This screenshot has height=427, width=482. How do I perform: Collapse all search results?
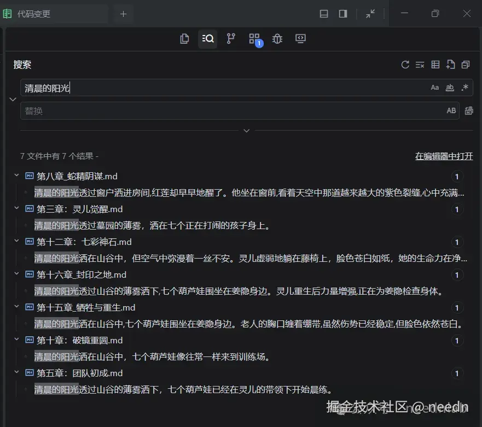click(x=466, y=65)
